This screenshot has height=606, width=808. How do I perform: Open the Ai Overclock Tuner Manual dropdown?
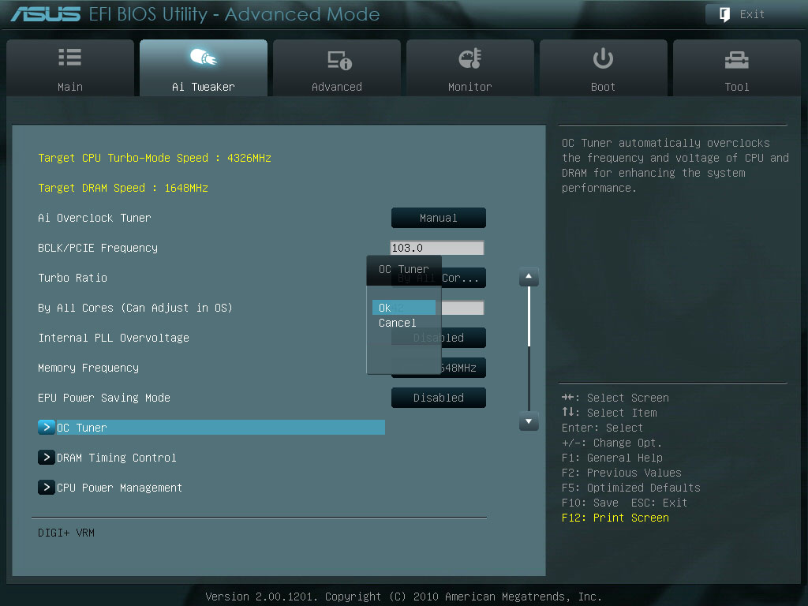[438, 218]
